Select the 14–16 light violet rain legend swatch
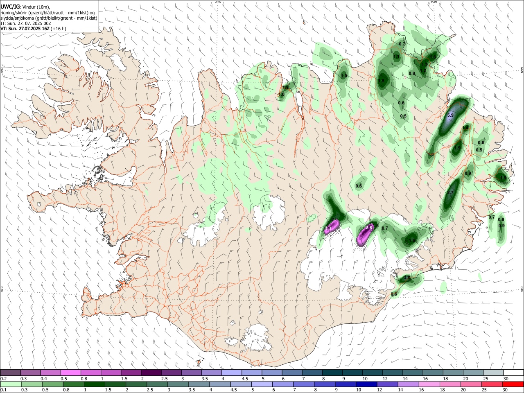The image size is (524, 393). point(408,384)
